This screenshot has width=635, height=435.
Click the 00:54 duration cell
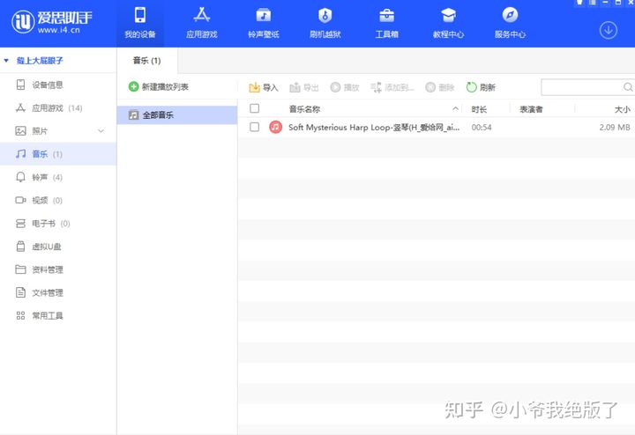[482, 128]
